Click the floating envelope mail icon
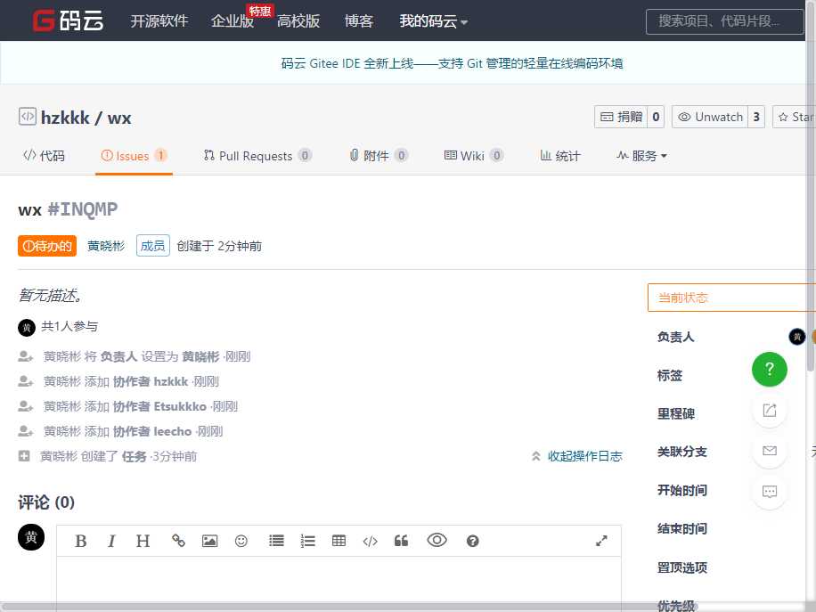816x612 pixels. pyautogui.click(x=769, y=451)
